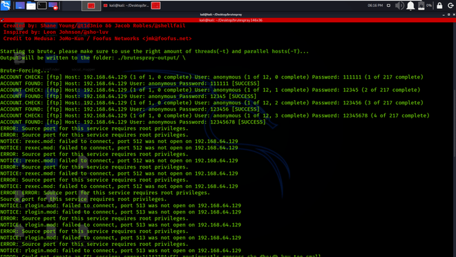The width and height of the screenshot is (456, 257).
Task: Open the notification bell
Action: point(410,6)
